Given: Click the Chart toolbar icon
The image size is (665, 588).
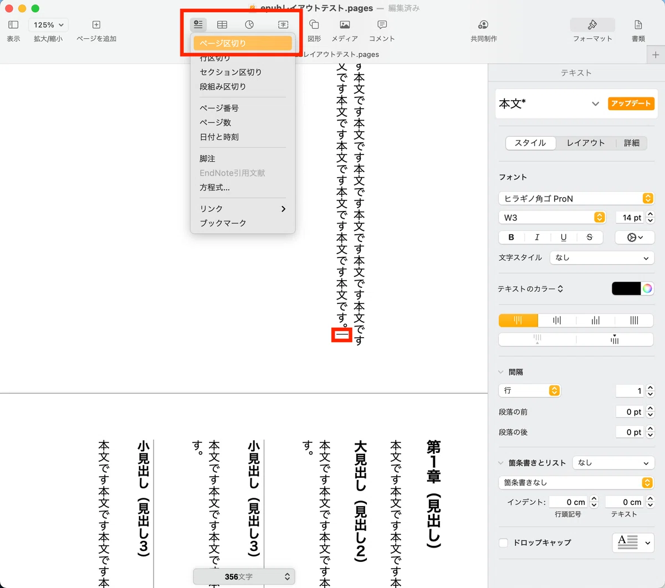Looking at the screenshot, I should (249, 24).
